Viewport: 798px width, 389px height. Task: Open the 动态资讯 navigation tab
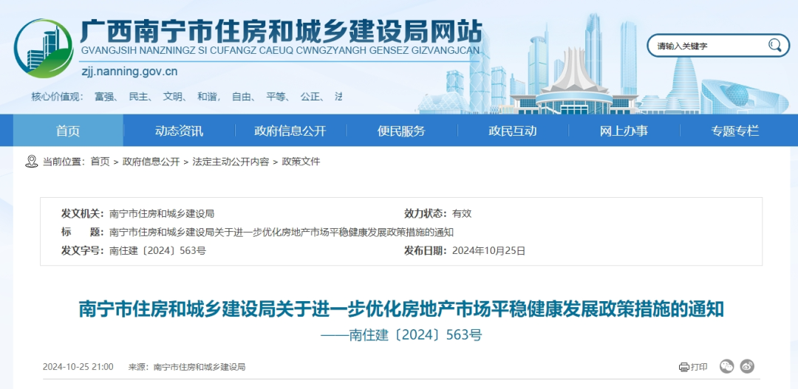coord(179,131)
